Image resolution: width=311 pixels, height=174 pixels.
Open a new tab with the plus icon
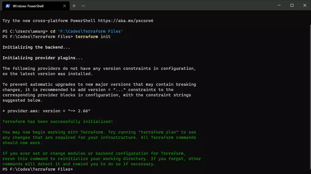[74, 6]
